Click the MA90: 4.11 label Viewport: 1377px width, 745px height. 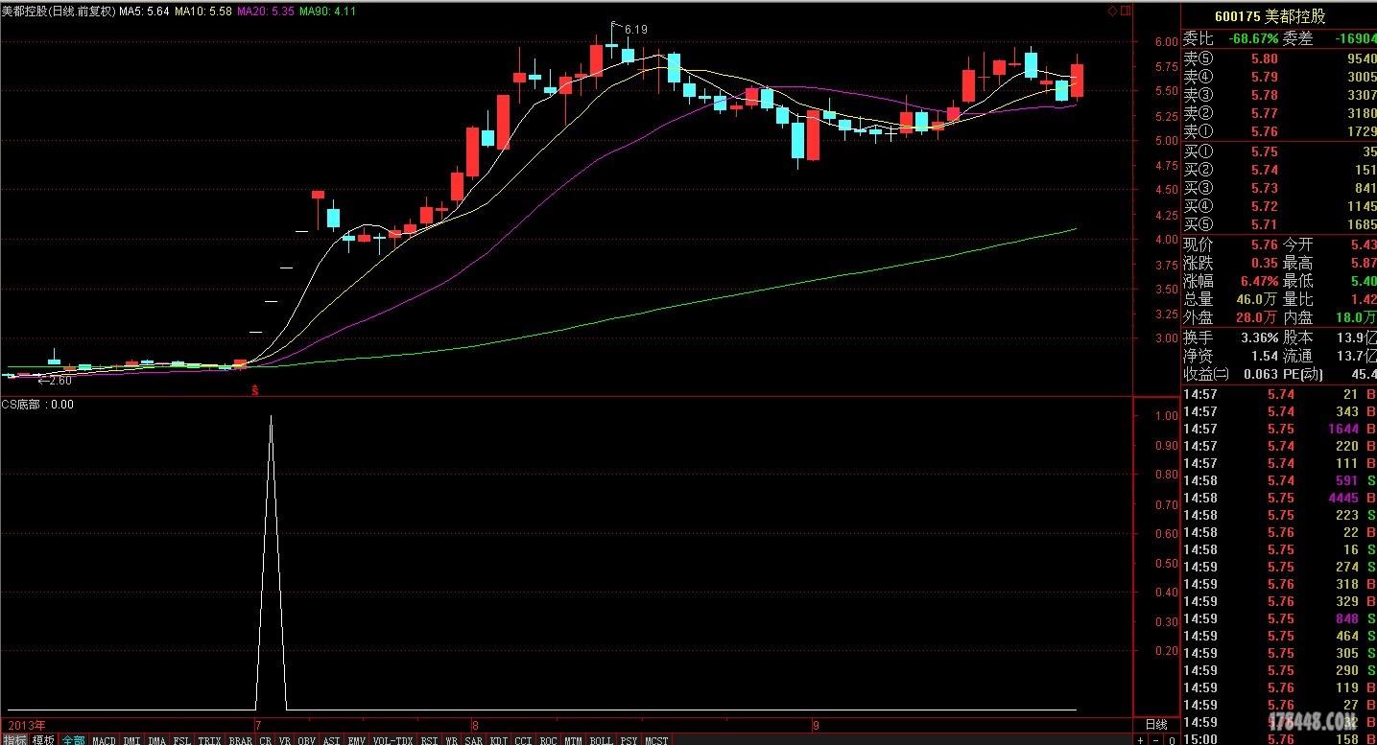point(327,12)
